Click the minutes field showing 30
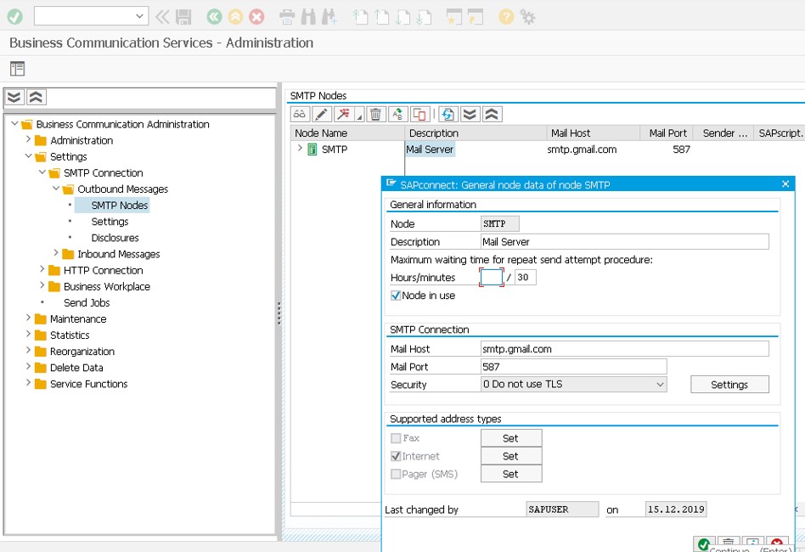 pos(525,278)
